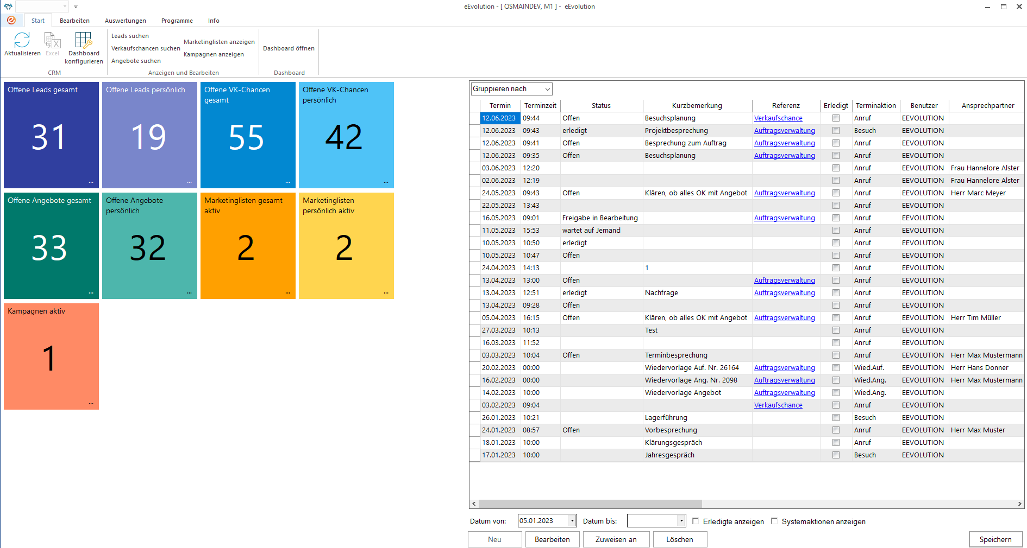
Task: Click Angebote suchen in ribbon
Action: click(x=136, y=61)
